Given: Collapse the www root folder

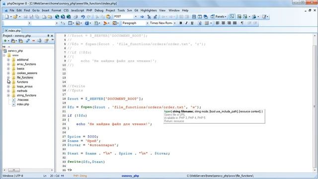Looking at the screenshot, I should pyautogui.click(x=4, y=55).
